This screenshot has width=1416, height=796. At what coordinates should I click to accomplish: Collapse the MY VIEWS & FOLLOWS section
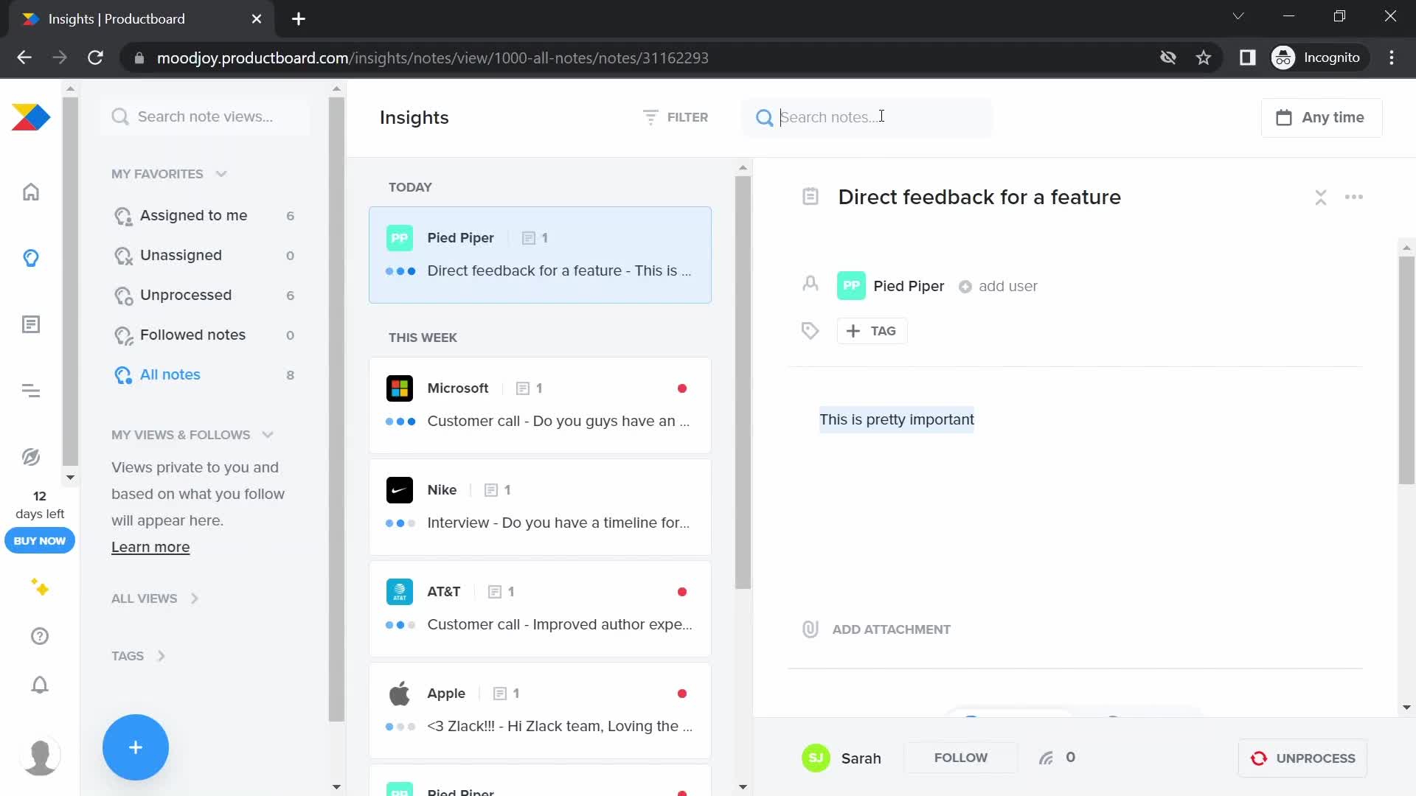268,435
